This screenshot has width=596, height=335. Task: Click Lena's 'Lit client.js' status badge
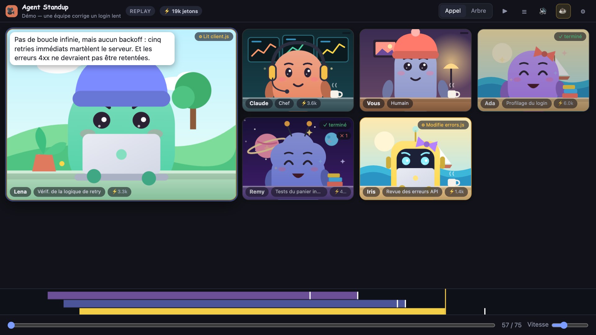(214, 37)
